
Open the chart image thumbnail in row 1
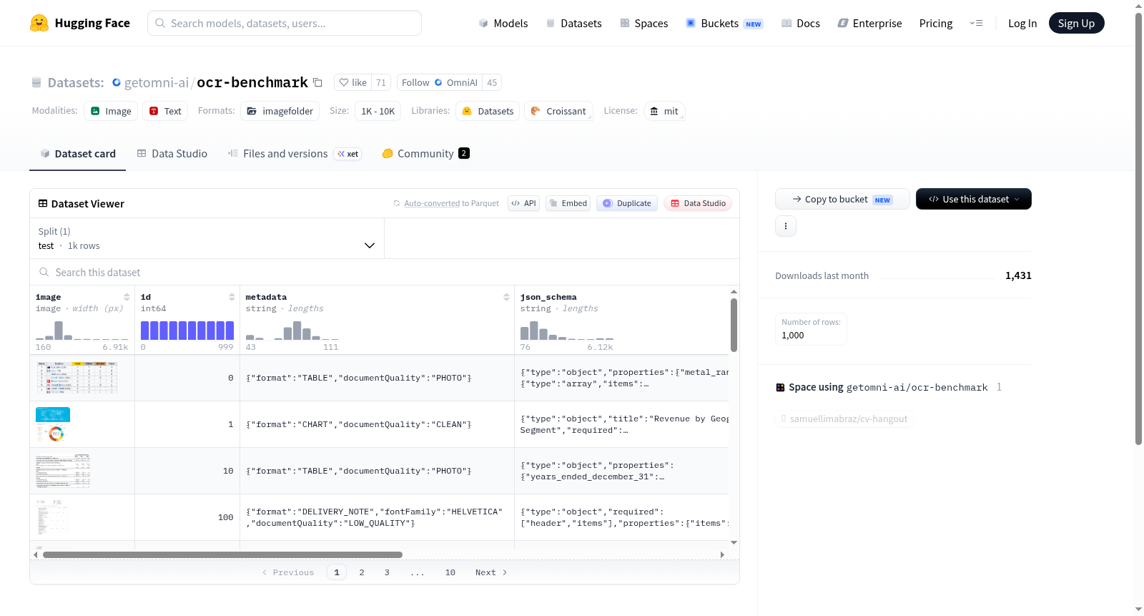pos(53,424)
